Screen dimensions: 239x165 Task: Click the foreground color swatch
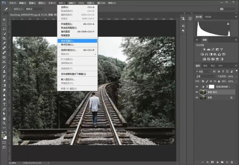(3, 135)
